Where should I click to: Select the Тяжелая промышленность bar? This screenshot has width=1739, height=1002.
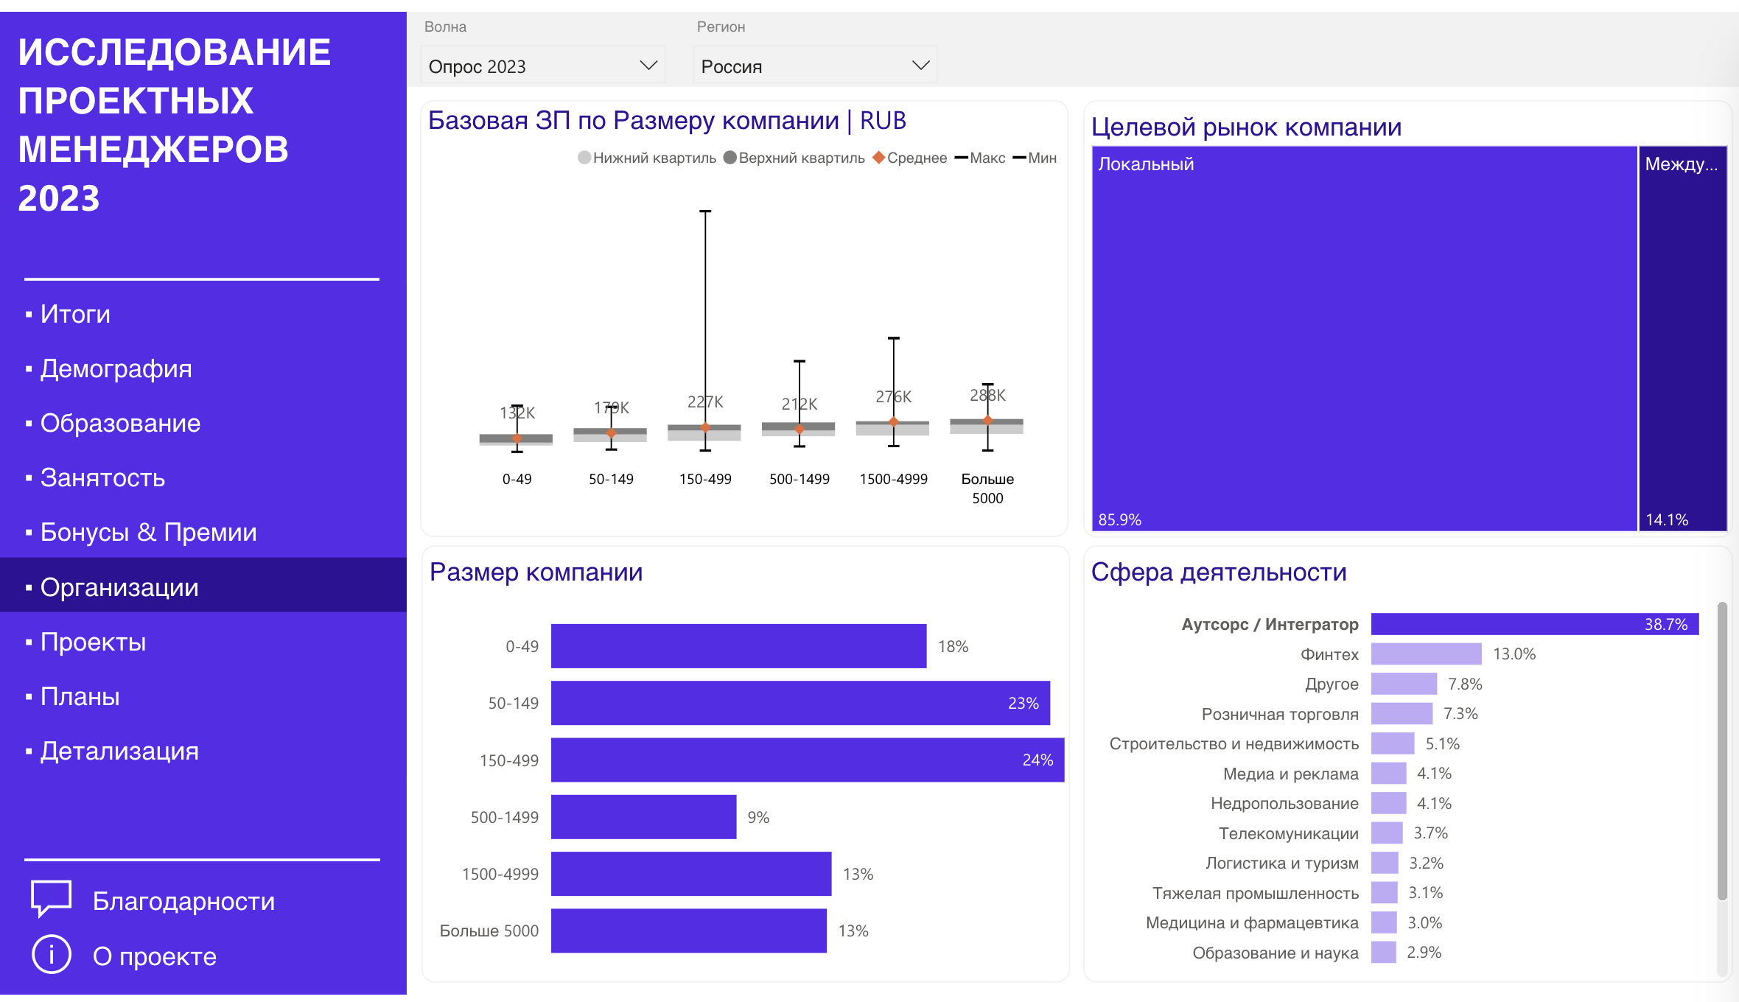tap(1385, 893)
